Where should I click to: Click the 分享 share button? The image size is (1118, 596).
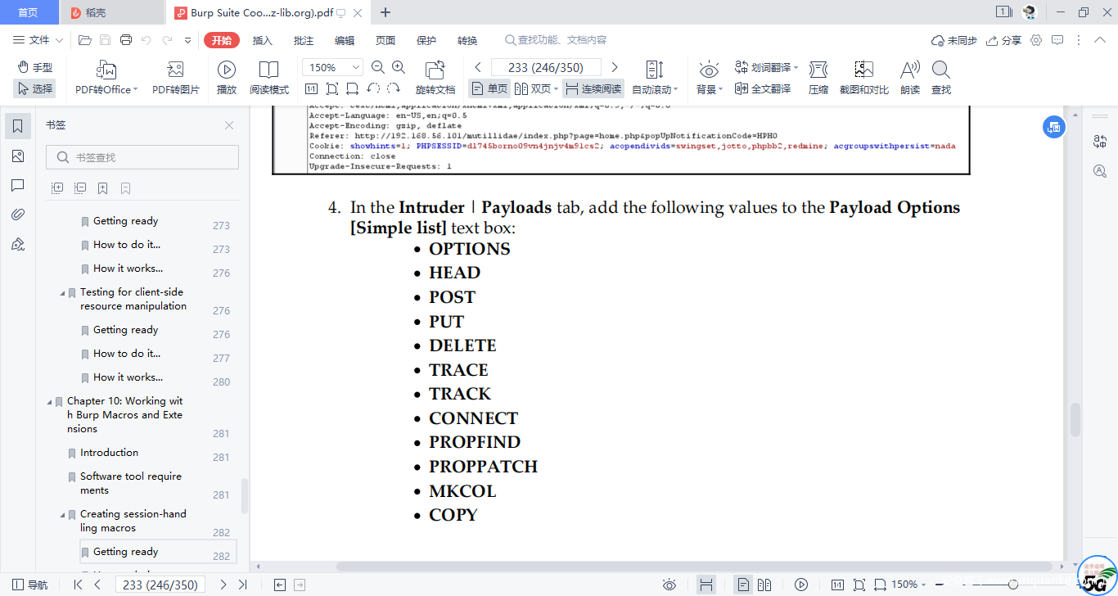coord(1004,40)
